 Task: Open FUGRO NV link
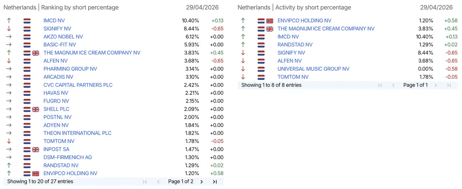tap(57, 101)
